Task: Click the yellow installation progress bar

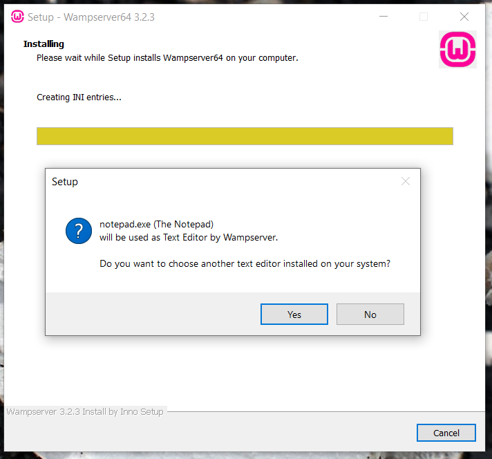Action: tap(245, 136)
